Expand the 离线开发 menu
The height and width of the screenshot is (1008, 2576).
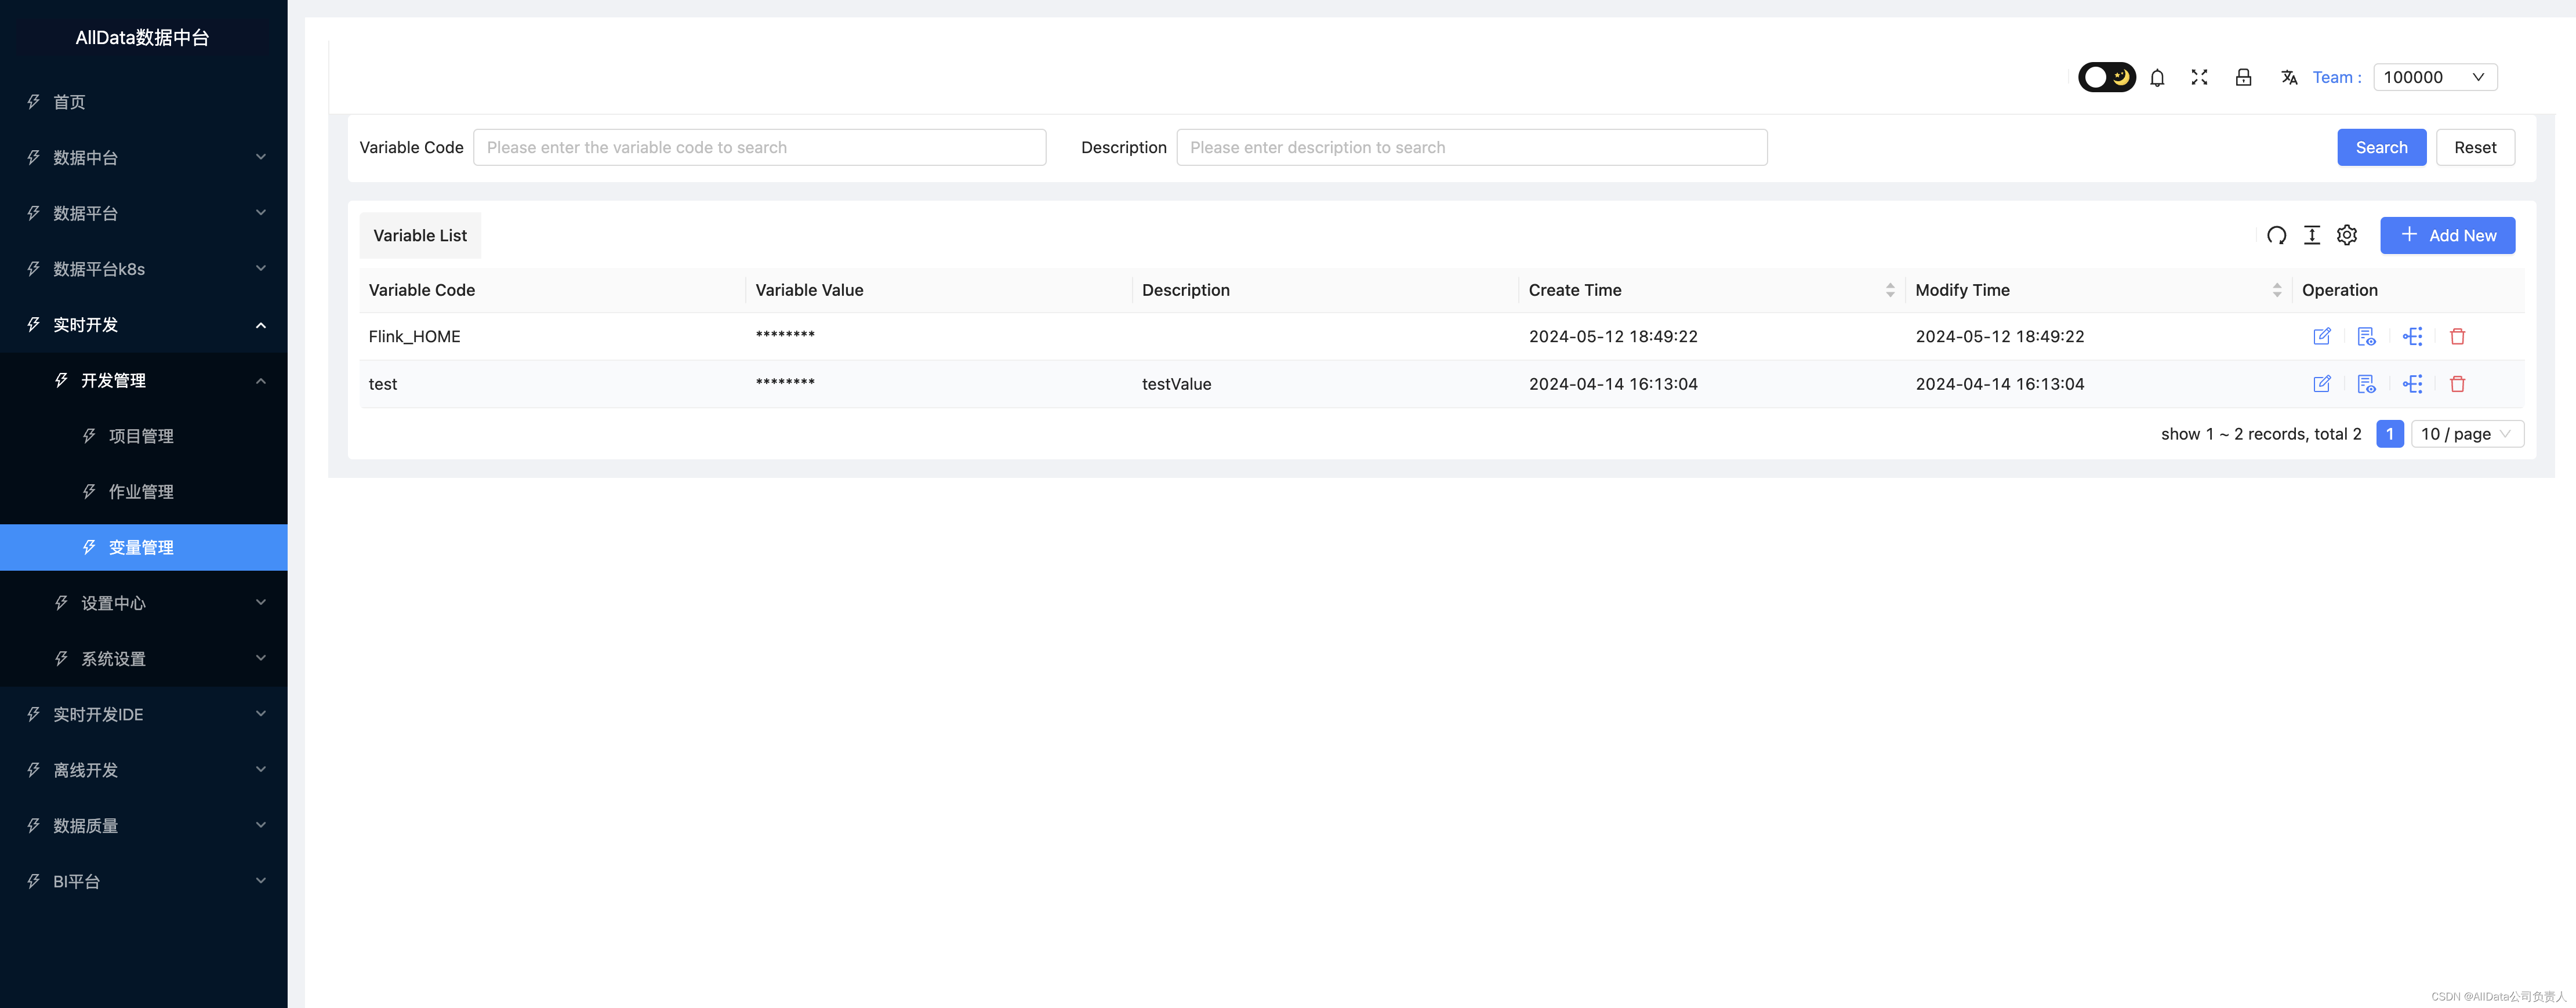[144, 770]
